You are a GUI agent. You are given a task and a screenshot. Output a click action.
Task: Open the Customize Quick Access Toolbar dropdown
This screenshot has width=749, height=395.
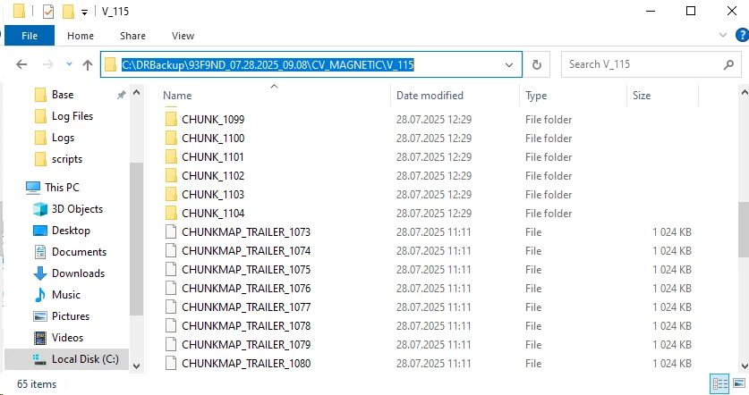point(84,13)
